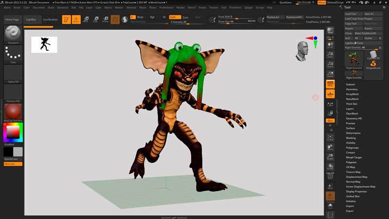
Task: Click the BPR render icon
Action: pos(330,31)
